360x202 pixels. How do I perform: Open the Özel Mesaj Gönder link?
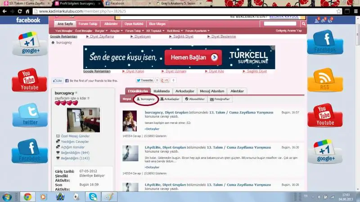[74, 136]
